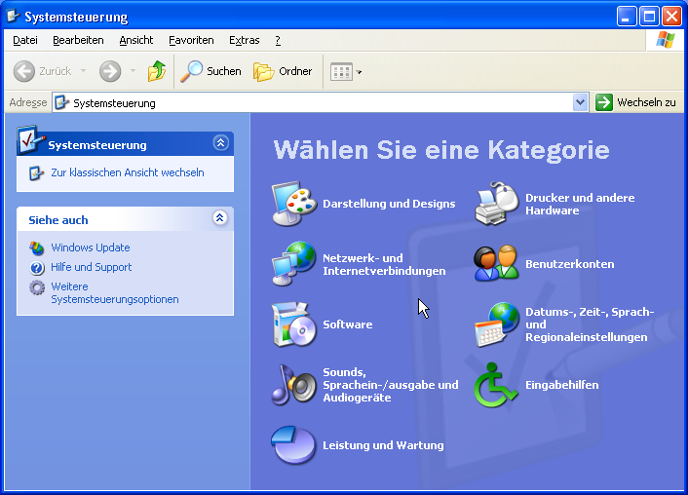The image size is (688, 495).
Task: Open the Windows Update link
Action: pyautogui.click(x=91, y=247)
